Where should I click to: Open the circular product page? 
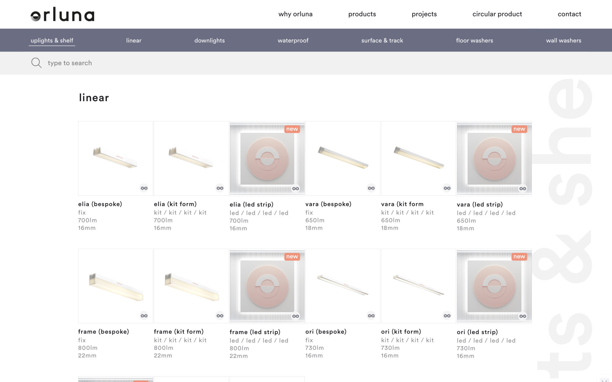coord(497,14)
